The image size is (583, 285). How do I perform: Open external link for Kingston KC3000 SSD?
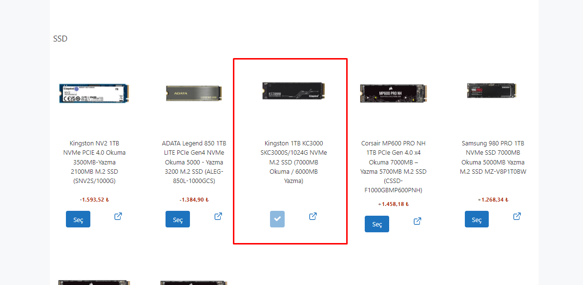click(313, 216)
